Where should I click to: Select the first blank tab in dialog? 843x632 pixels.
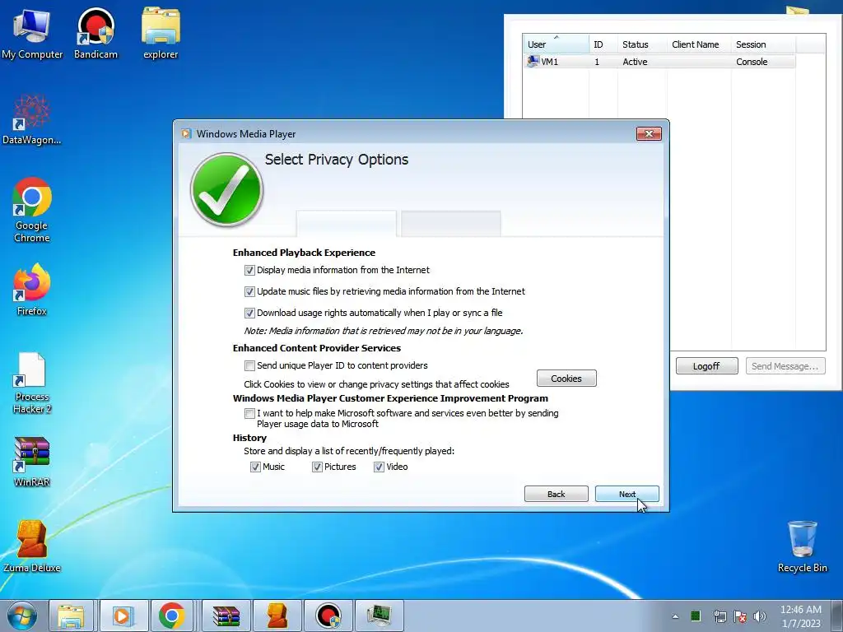point(347,224)
